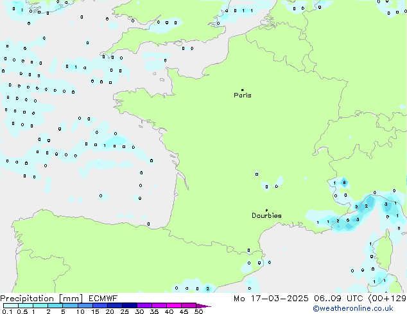The width and height of the screenshot is (407, 314).
Task: Click the weatheronline.co.uk copyright link
Action: [353, 308]
